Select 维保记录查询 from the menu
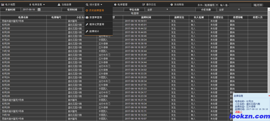Image resolution: width=270 pixels, height=121 pixels. pos(96,24)
